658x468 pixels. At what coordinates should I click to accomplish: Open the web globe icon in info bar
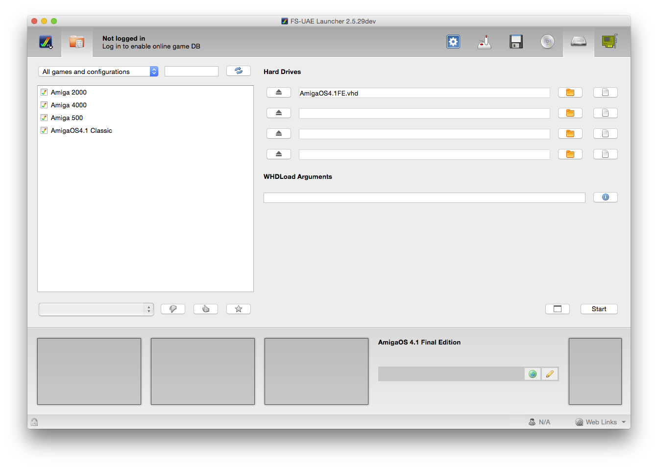pos(533,374)
